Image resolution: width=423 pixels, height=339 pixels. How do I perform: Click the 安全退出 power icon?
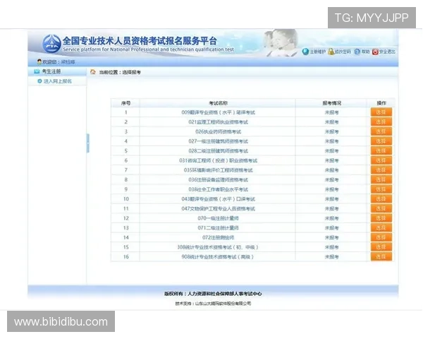375,52
